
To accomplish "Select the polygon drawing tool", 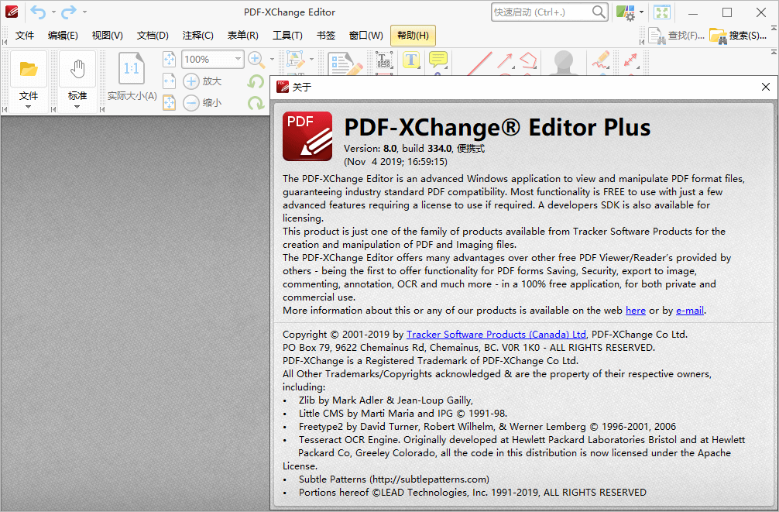I will click(527, 62).
